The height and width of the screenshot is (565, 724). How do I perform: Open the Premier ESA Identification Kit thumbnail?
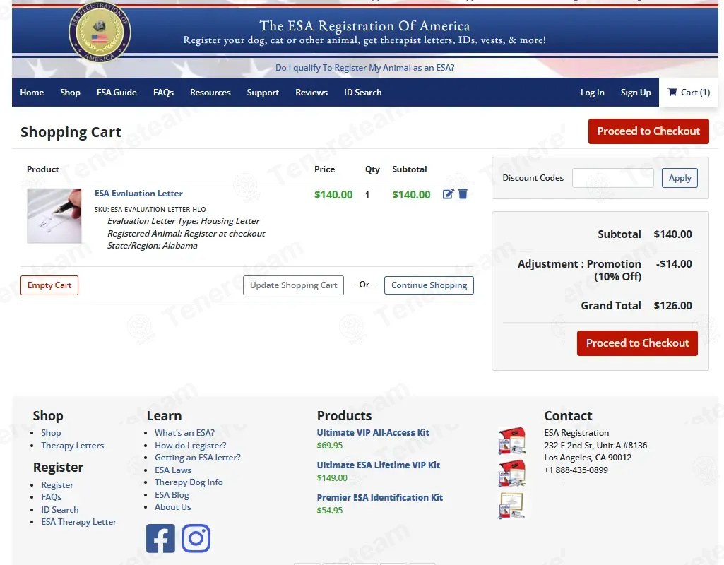coord(512,506)
